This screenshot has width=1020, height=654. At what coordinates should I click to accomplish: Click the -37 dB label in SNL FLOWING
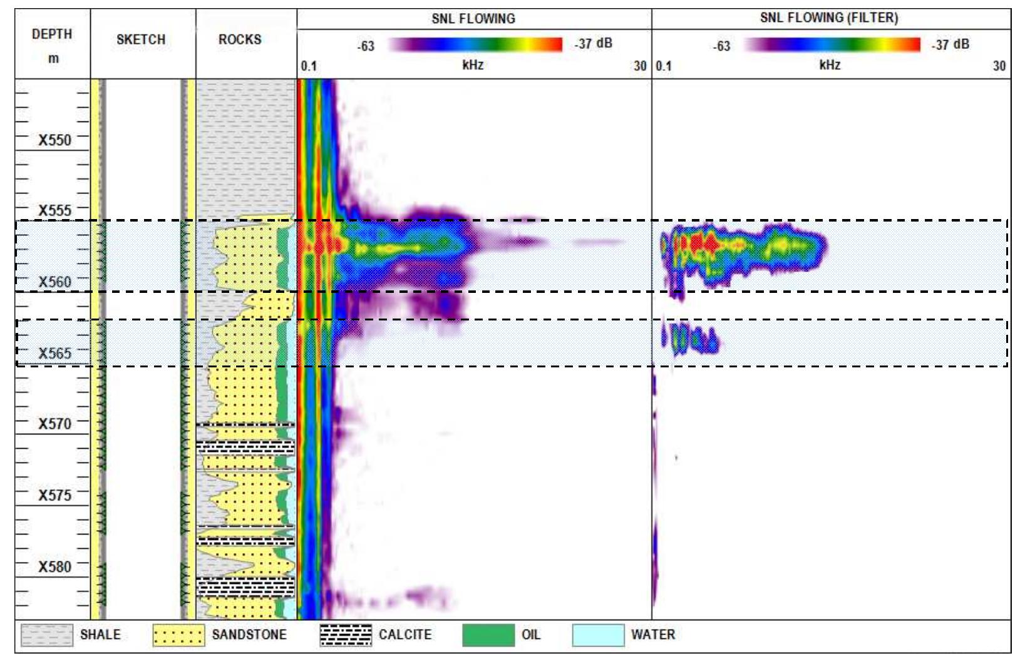[593, 44]
